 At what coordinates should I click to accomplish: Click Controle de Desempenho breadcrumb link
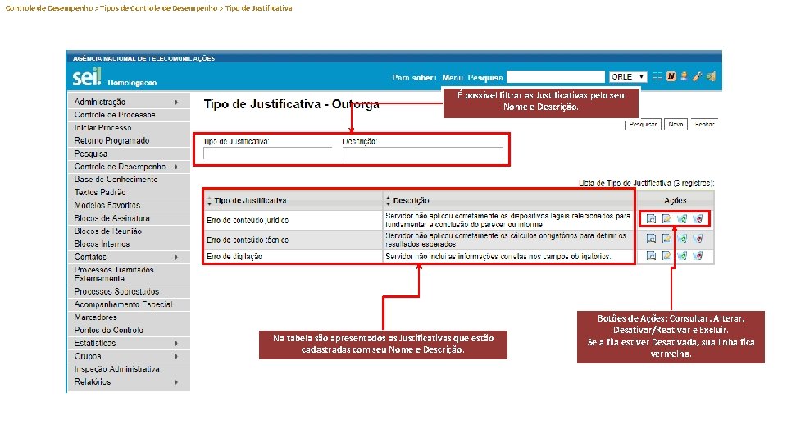(49, 8)
